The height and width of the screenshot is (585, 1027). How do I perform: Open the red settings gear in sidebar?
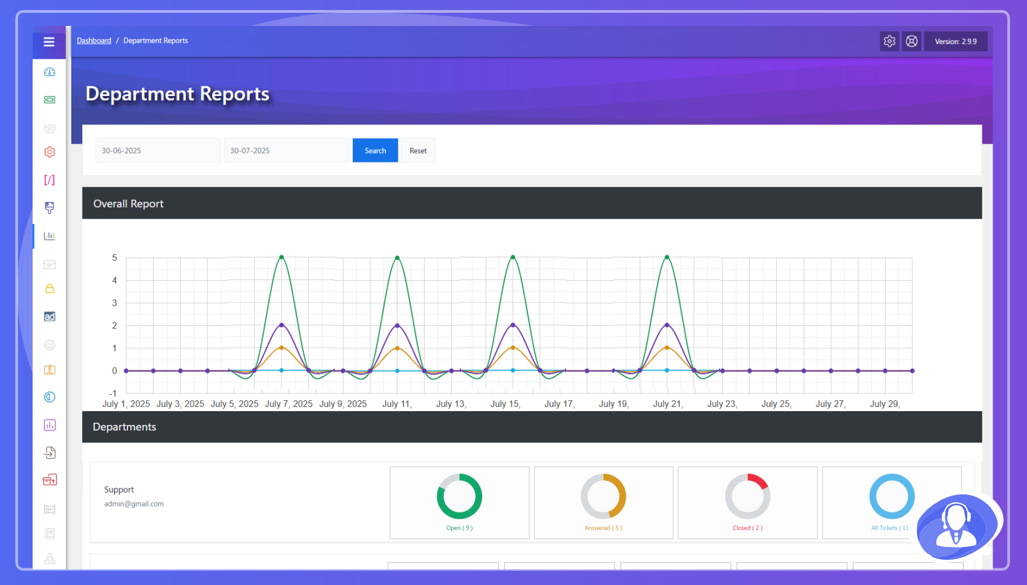tap(50, 152)
